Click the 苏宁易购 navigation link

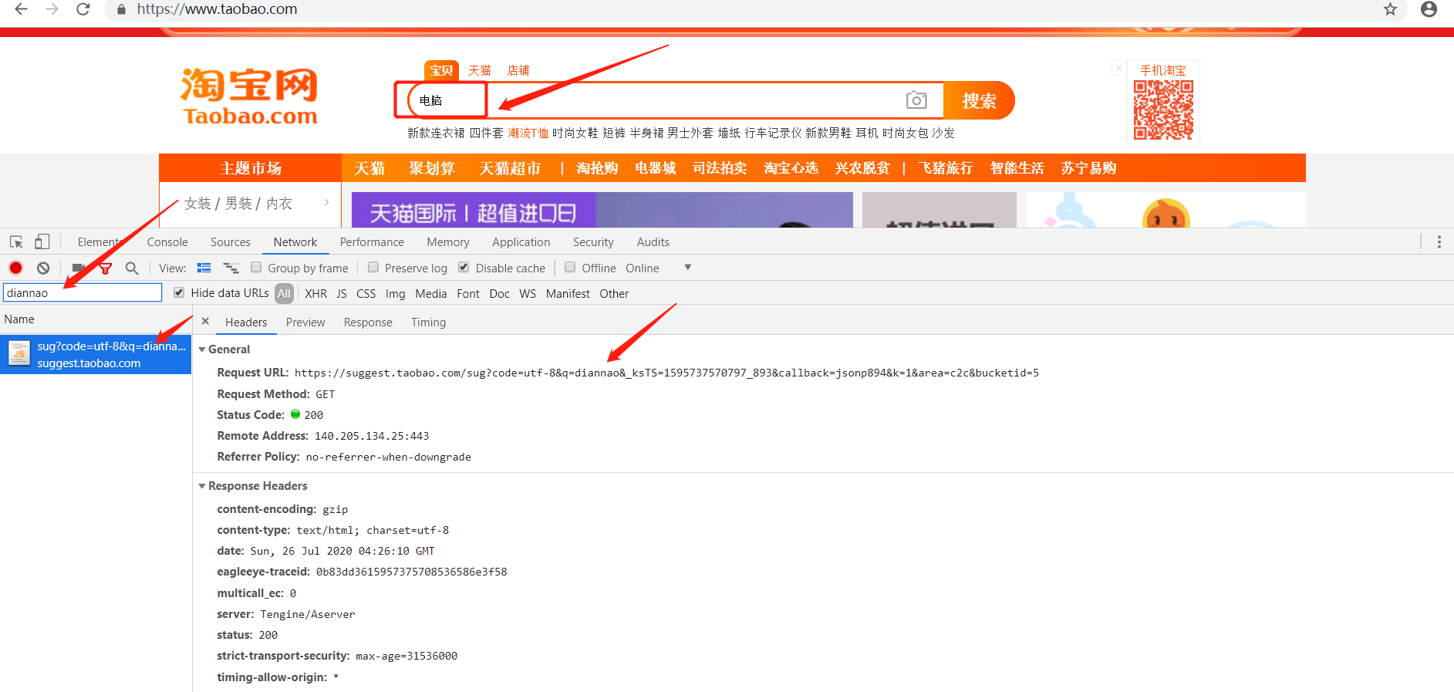1088,168
